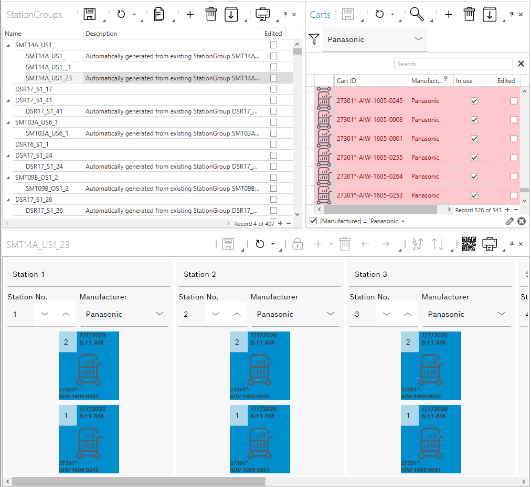Select cart tile AIW-1605-0264 in Station 2
This screenshot has height=487, width=531.
[260, 439]
